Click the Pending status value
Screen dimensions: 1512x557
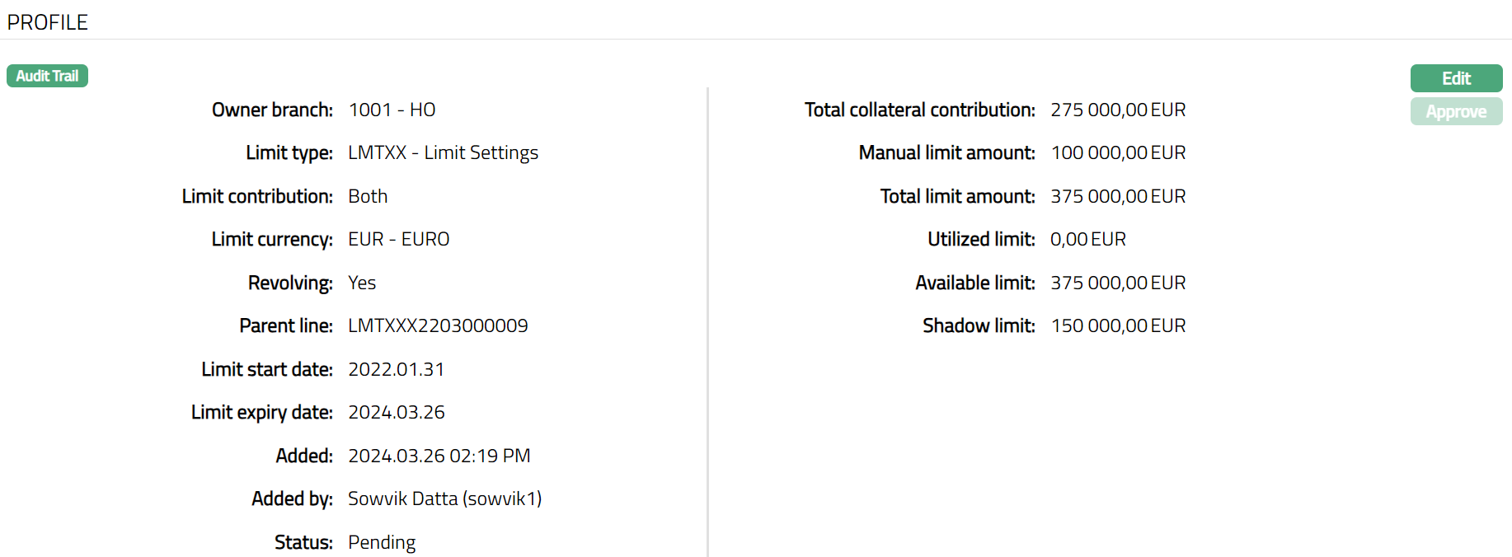point(382,542)
